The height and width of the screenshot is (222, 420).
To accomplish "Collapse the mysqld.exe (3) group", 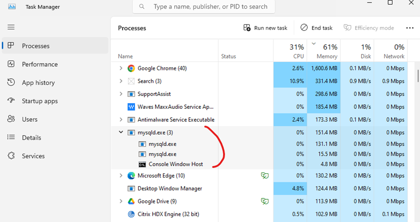I will click(x=121, y=132).
